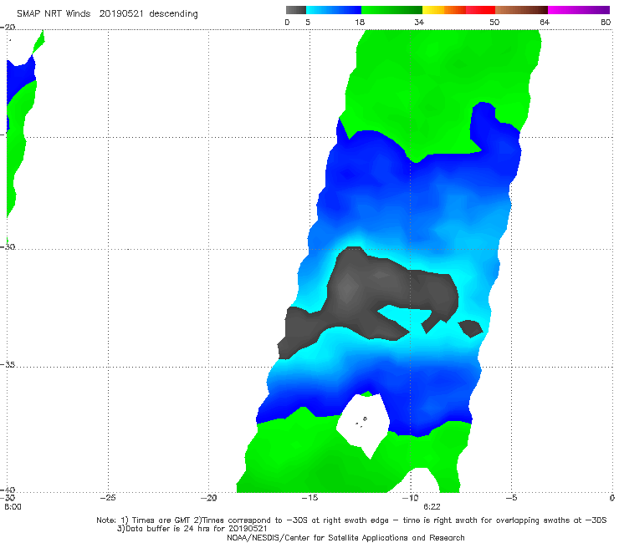Click the title text 'SMAP NRT Winds 20190521 descending'
619x543 pixels.
coord(107,14)
